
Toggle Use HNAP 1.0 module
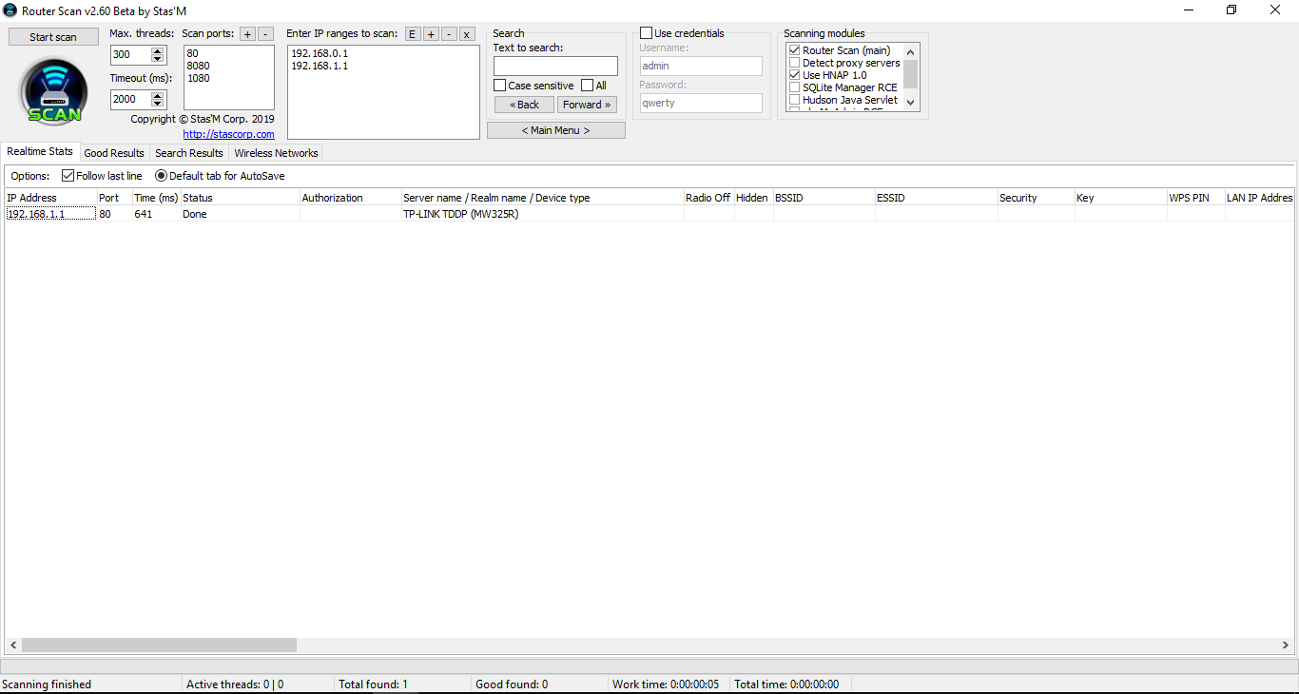pos(795,75)
